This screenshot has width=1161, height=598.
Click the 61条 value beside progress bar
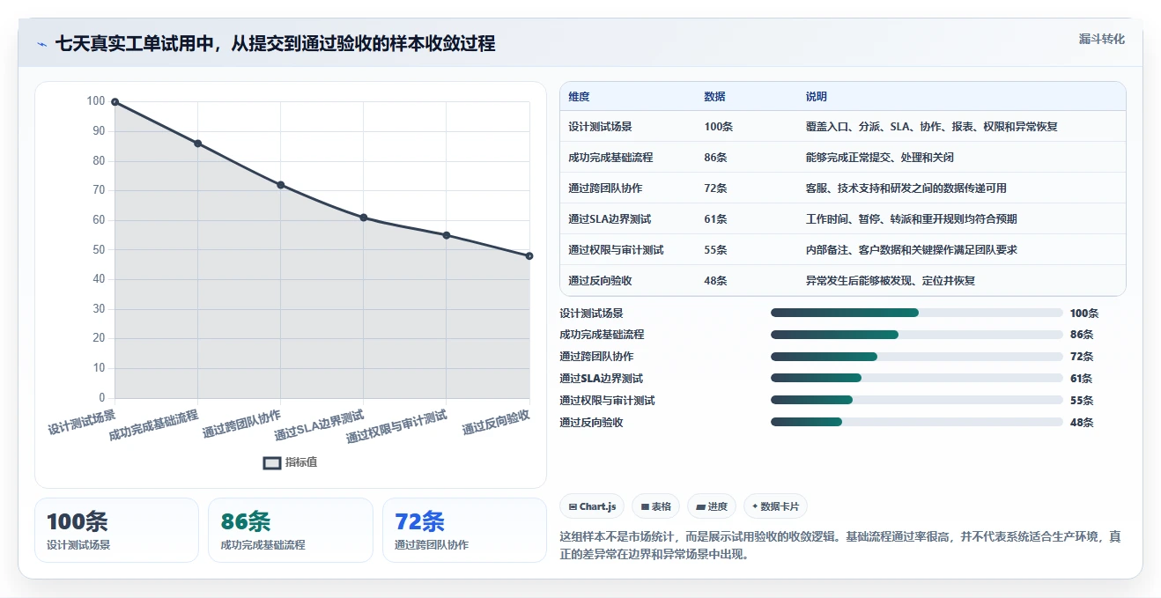click(x=1082, y=379)
